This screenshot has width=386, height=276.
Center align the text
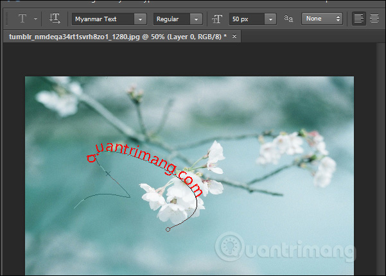pyautogui.click(x=374, y=19)
